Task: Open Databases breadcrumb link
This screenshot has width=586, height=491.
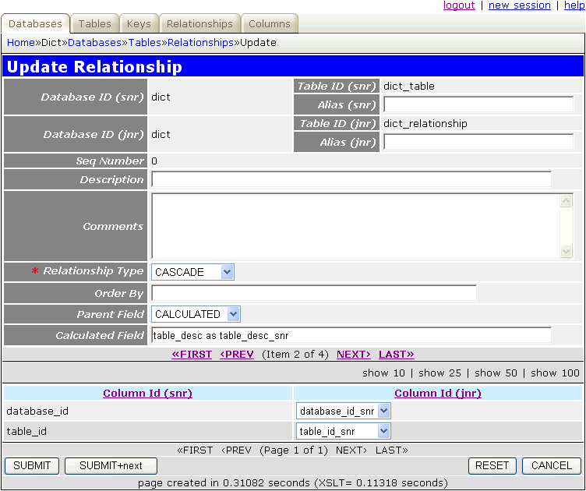Action: coord(94,43)
